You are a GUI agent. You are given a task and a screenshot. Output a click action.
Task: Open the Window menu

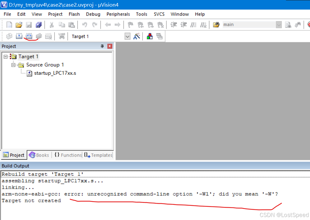(x=180, y=14)
